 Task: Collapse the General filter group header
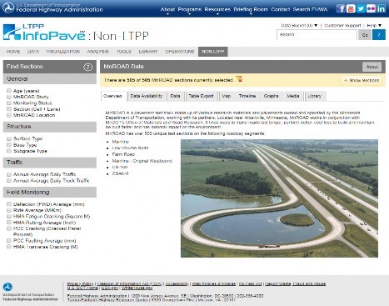click(x=50, y=79)
